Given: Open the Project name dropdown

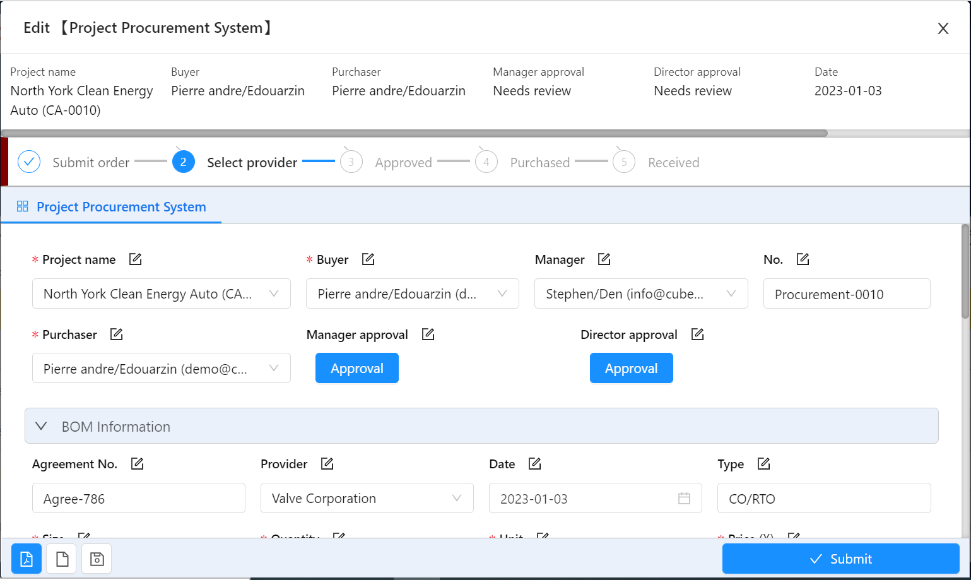Looking at the screenshot, I should tap(162, 293).
